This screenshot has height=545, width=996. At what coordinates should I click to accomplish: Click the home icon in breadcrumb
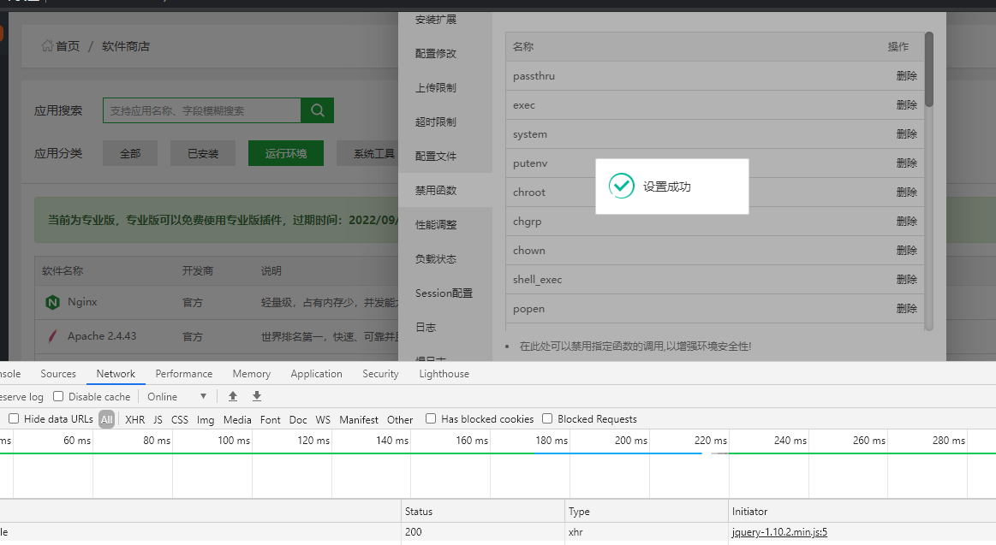point(47,45)
